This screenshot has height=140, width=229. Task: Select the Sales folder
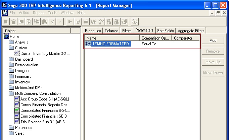pyautogui.click(x=19, y=133)
